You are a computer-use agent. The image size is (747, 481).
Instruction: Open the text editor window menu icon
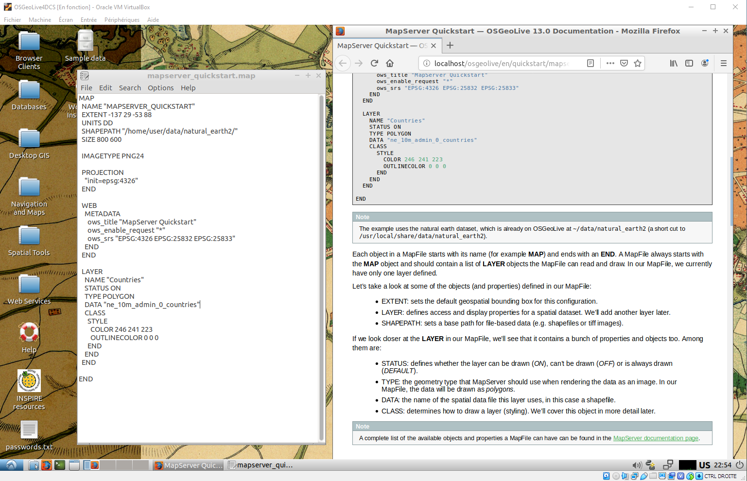pyautogui.click(x=85, y=76)
